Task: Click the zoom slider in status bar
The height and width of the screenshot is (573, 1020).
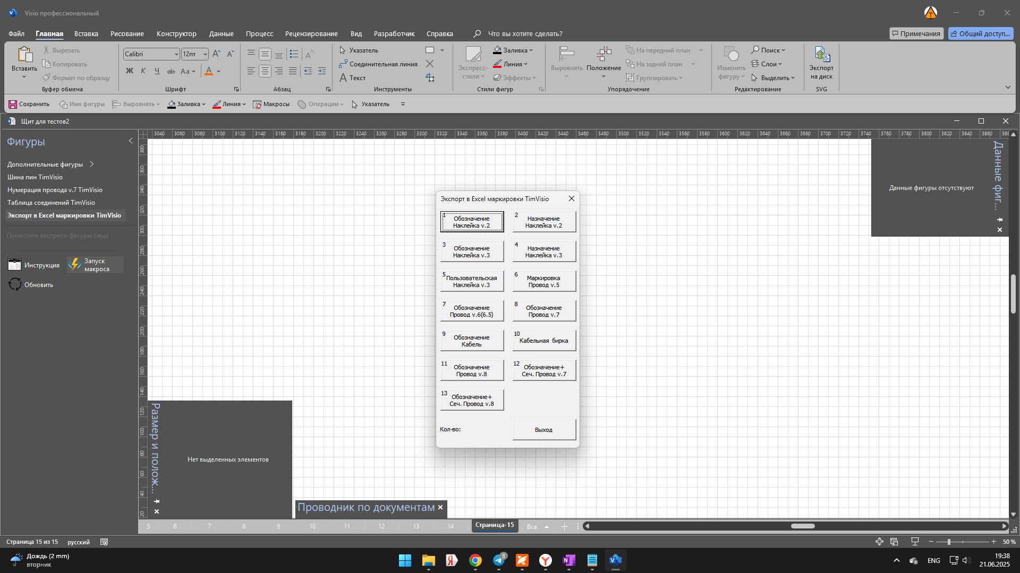Action: 949,542
